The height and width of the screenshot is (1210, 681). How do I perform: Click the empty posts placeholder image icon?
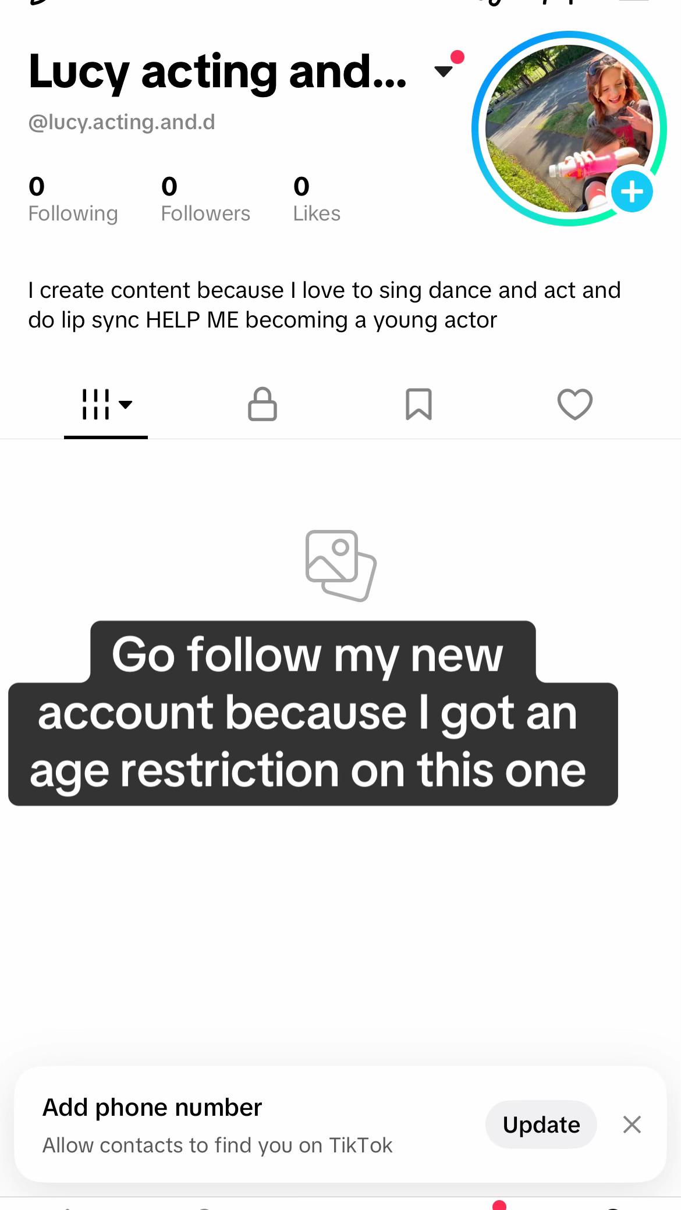tap(341, 565)
